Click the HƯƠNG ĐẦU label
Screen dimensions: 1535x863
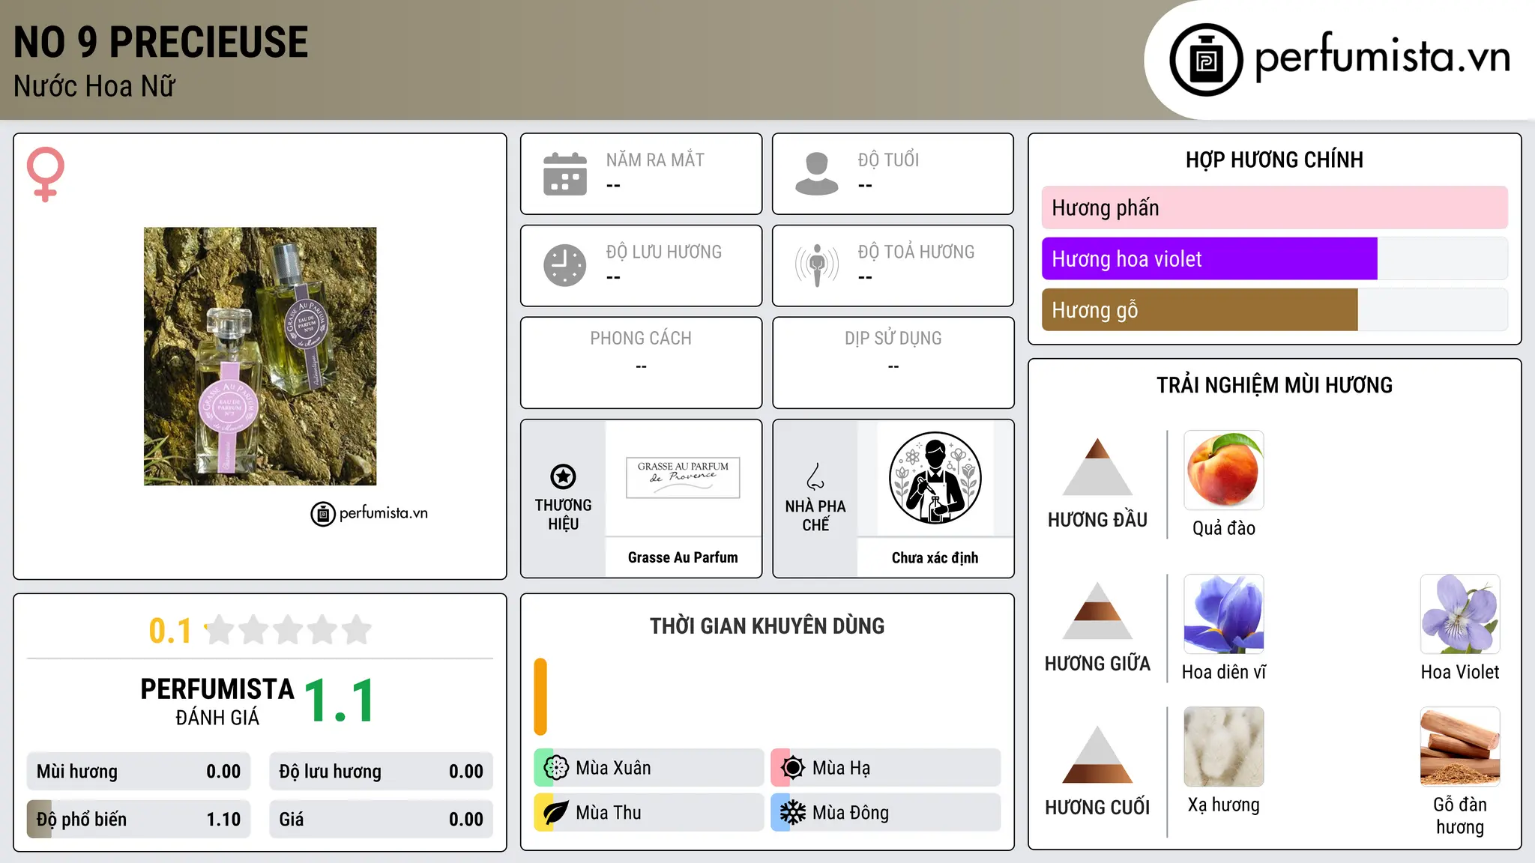(x=1097, y=520)
